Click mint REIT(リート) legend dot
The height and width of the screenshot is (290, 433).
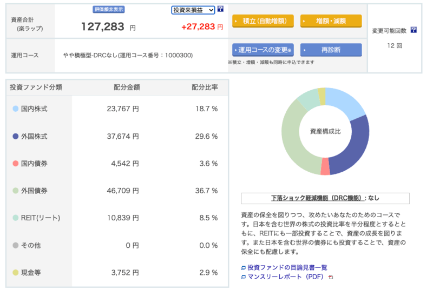pyautogui.click(x=16, y=218)
